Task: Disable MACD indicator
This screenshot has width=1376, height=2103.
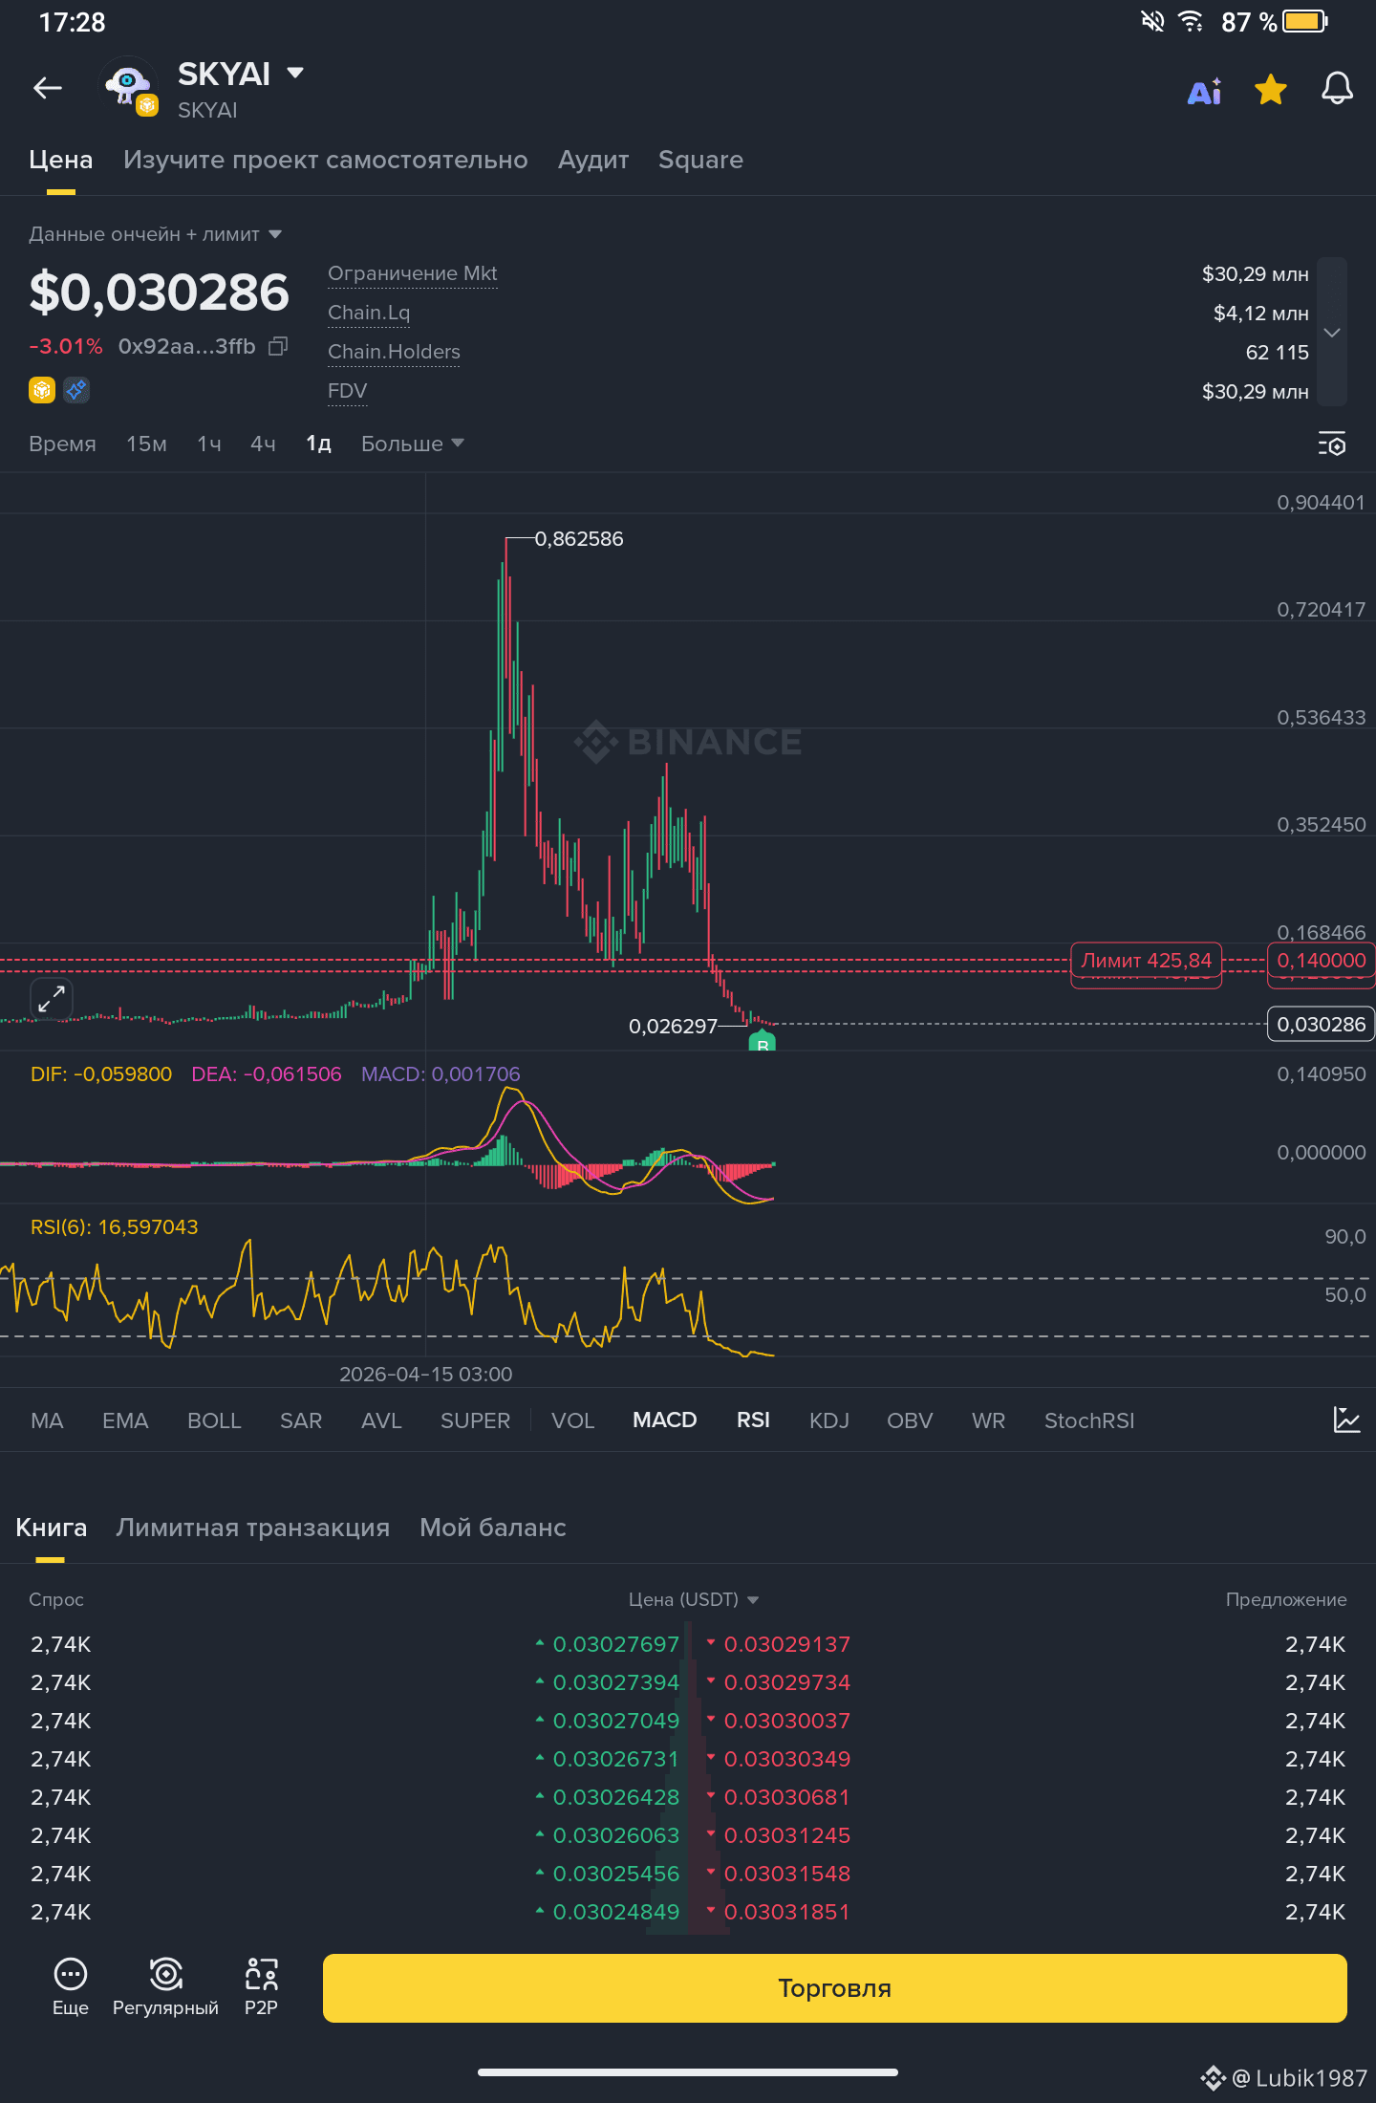Action: coord(665,1420)
